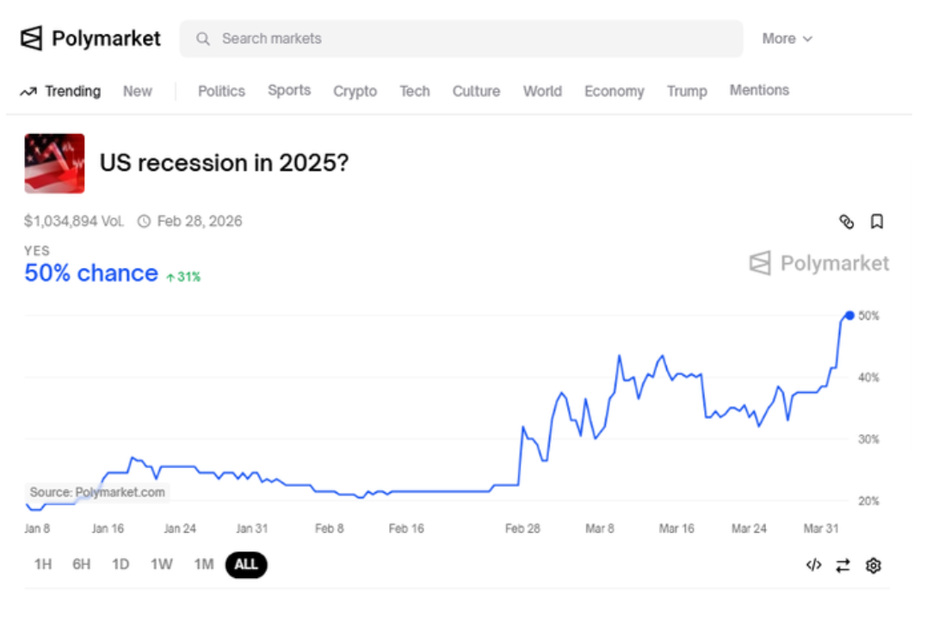Open the Economy category
Screen dimensions: 945x621
click(615, 91)
